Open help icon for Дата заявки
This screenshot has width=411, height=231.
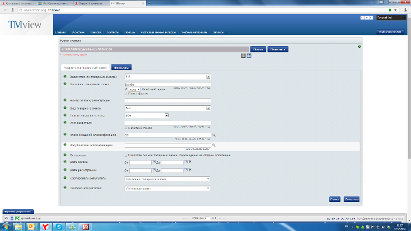click(x=65, y=162)
